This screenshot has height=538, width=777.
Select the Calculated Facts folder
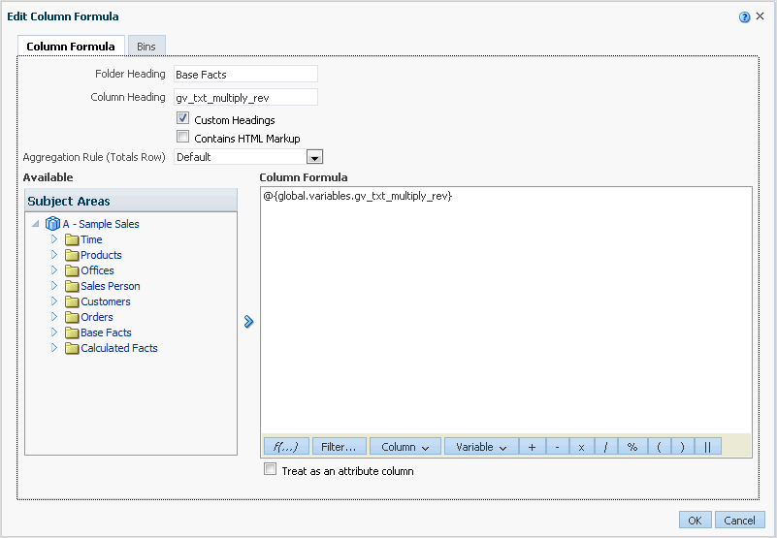tap(118, 348)
